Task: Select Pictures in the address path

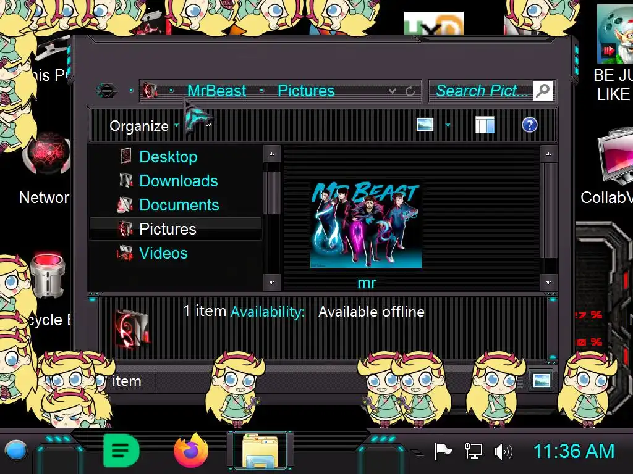Action: pyautogui.click(x=306, y=91)
